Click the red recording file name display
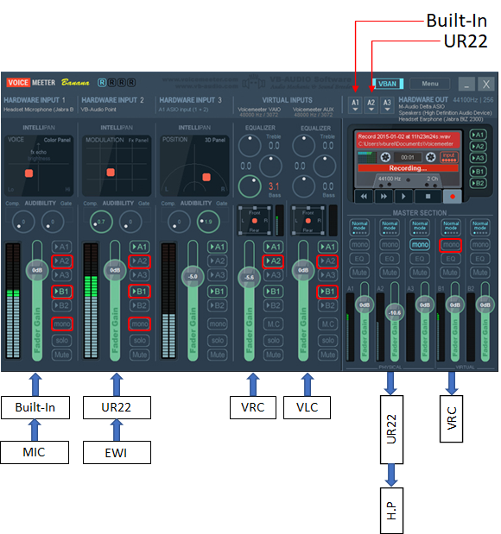 408,140
